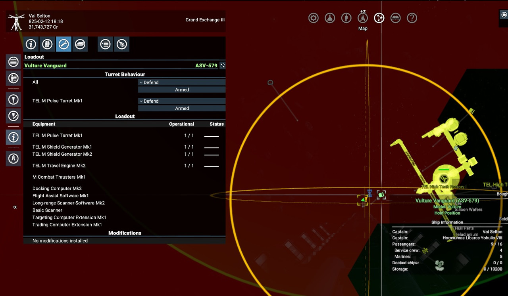Open Property Owned in the left sidebar
This screenshot has height=296, width=508.
(x=13, y=78)
